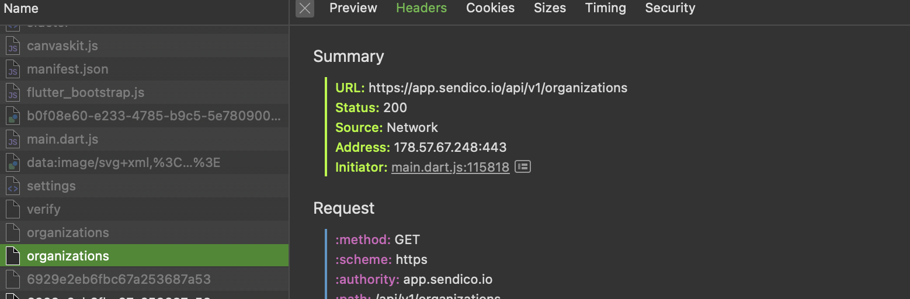Click the main.dart.js:115818 initiator link
This screenshot has width=910, height=299.
point(450,167)
